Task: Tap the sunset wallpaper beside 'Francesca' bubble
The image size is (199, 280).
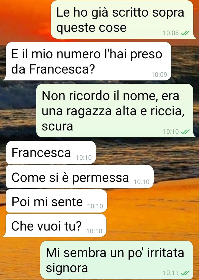Action: tap(146, 152)
